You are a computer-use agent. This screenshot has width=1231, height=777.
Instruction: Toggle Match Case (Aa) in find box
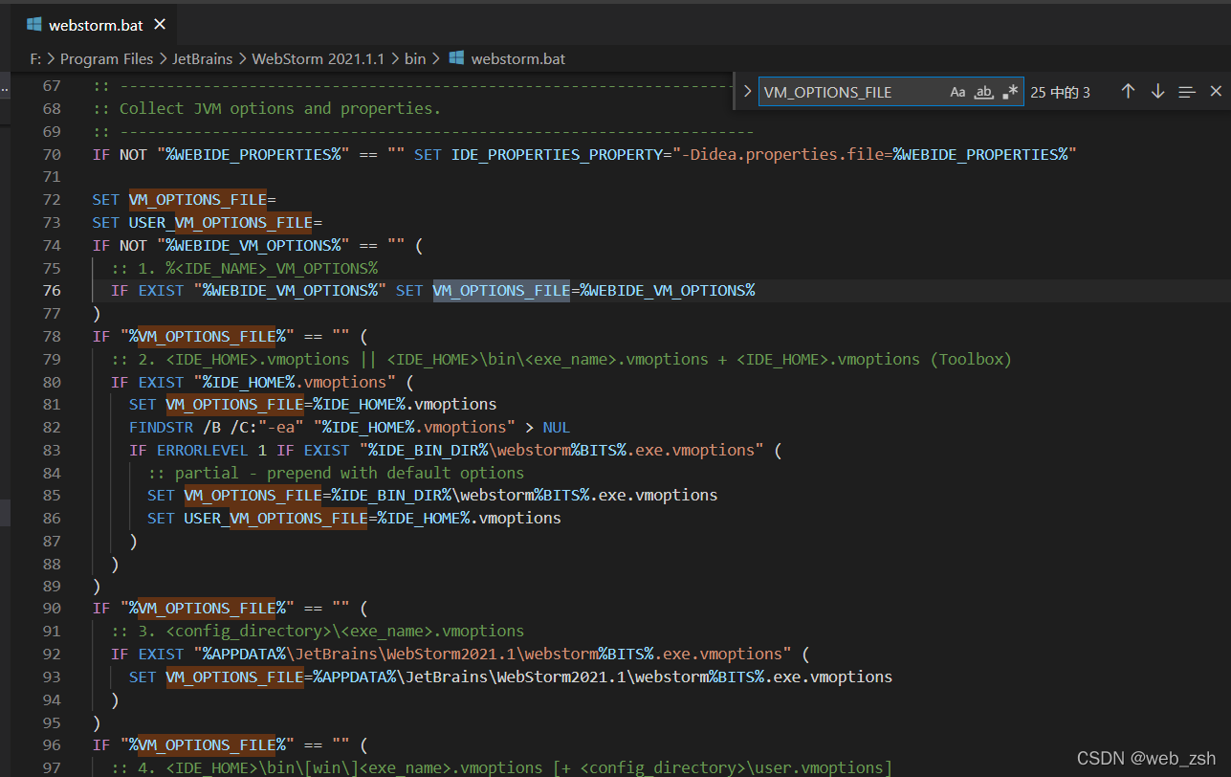pos(957,92)
